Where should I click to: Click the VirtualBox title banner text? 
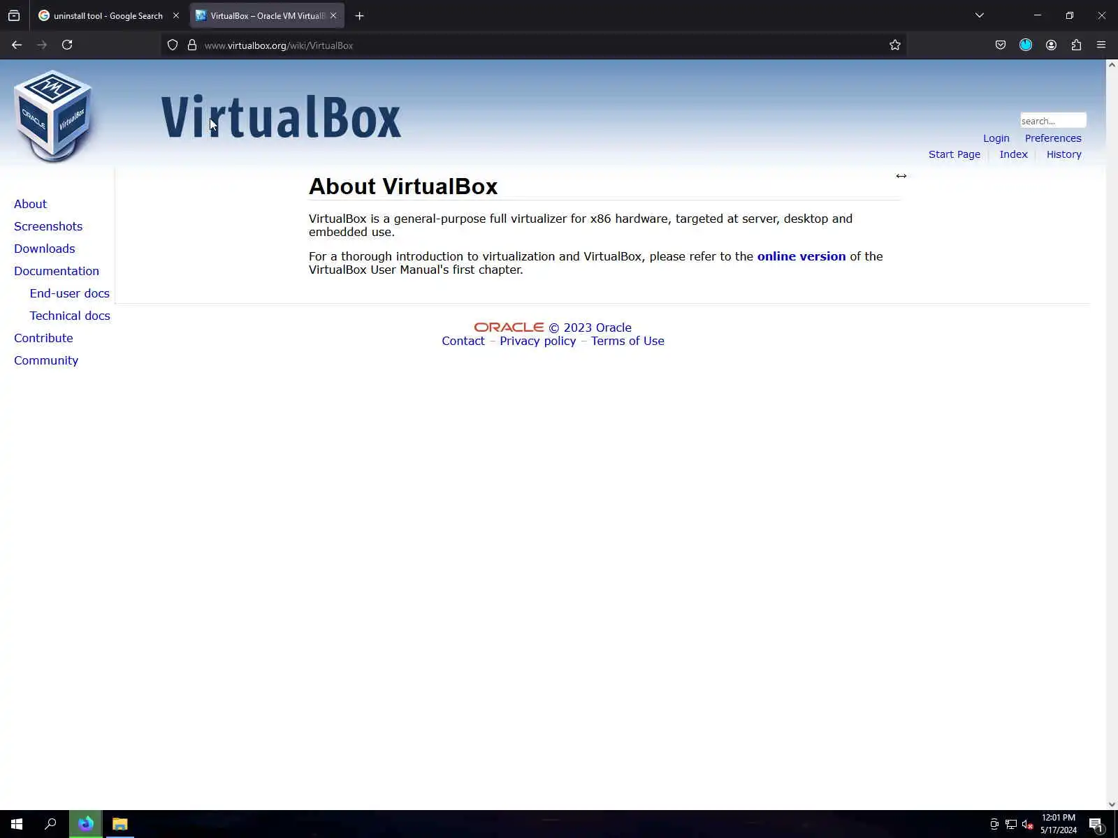[281, 117]
